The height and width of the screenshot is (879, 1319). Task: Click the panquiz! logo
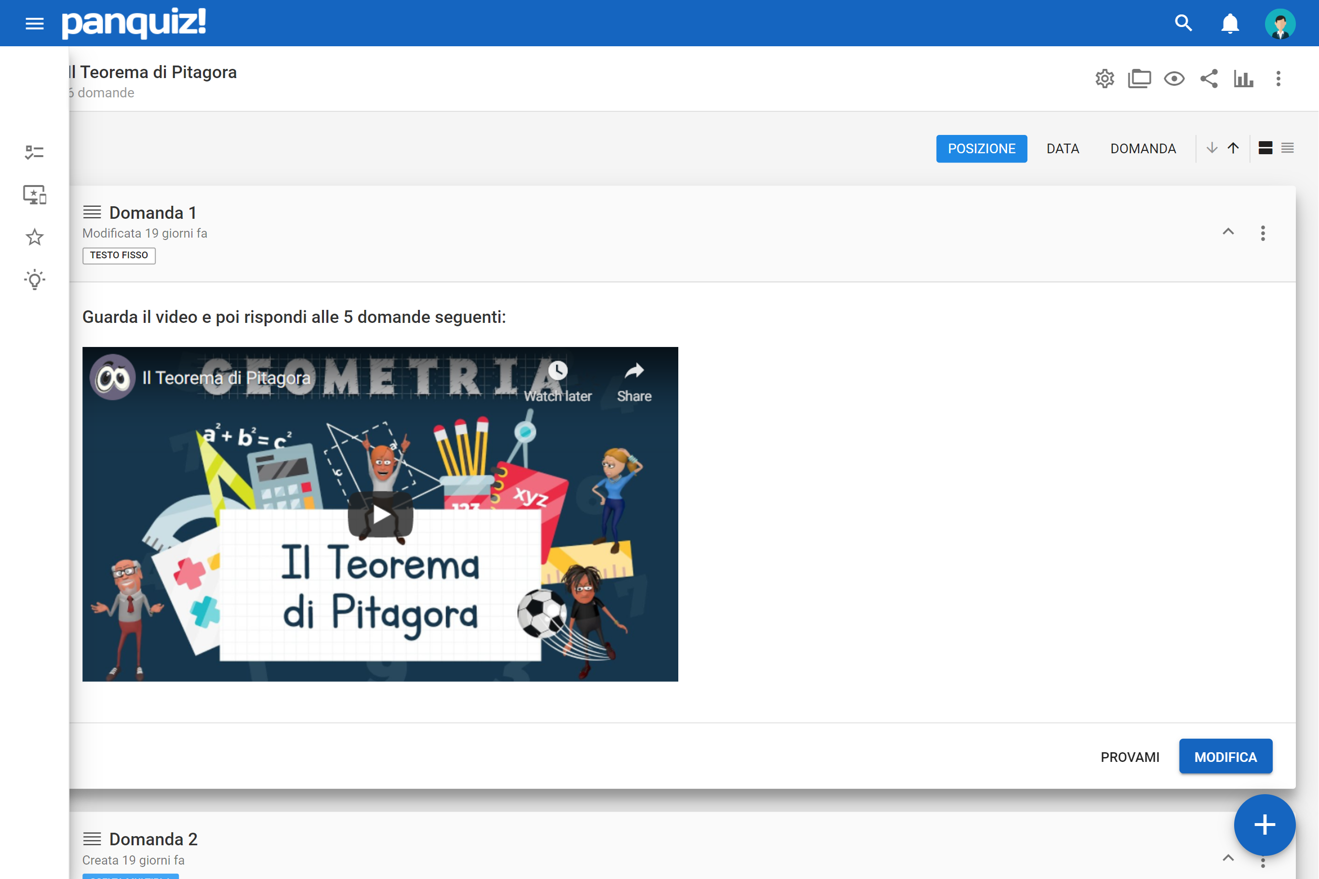click(x=134, y=23)
